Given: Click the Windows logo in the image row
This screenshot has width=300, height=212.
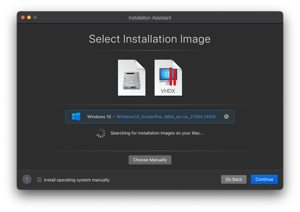Looking at the screenshot, I should tap(76, 117).
